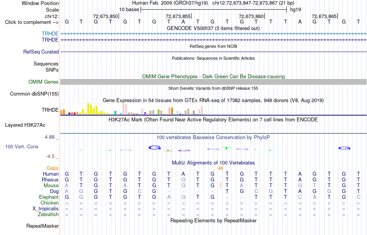Image resolution: width=367 pixels, height=235 pixels.
Task: Click the Window Position label
Action: tap(40, 3)
